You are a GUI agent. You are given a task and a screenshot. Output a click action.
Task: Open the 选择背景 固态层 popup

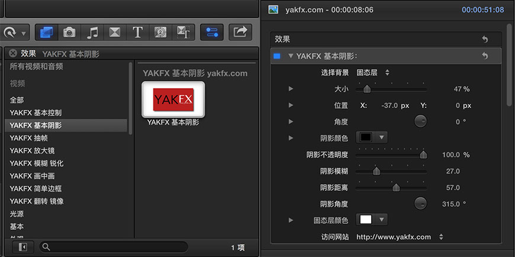click(x=373, y=73)
